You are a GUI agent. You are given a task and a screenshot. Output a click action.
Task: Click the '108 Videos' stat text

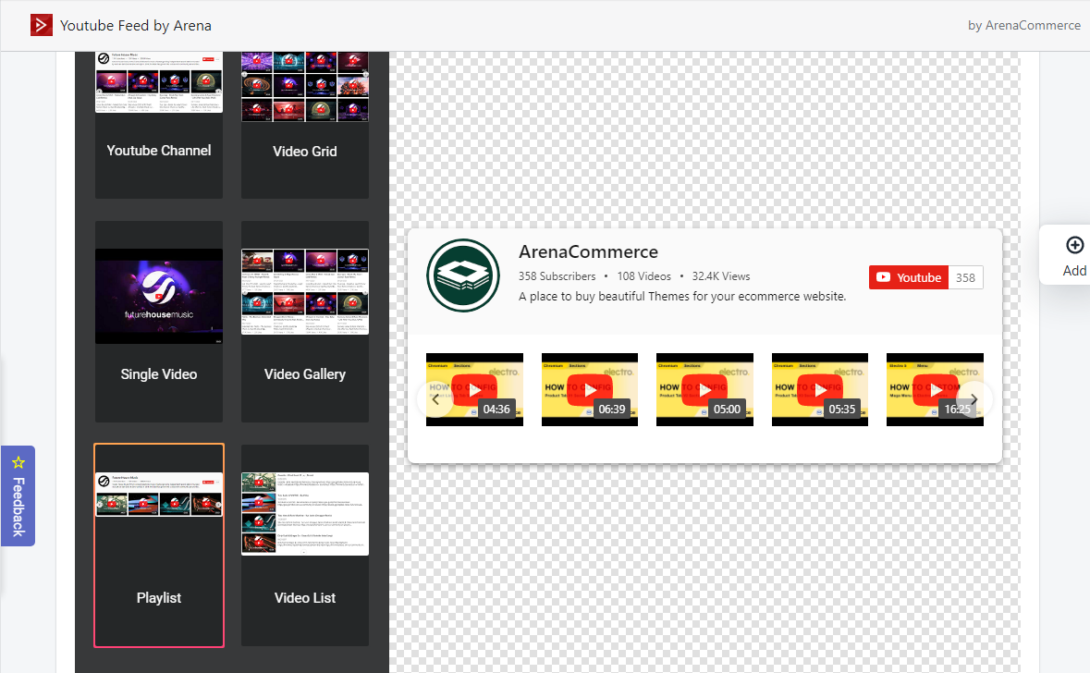(644, 276)
